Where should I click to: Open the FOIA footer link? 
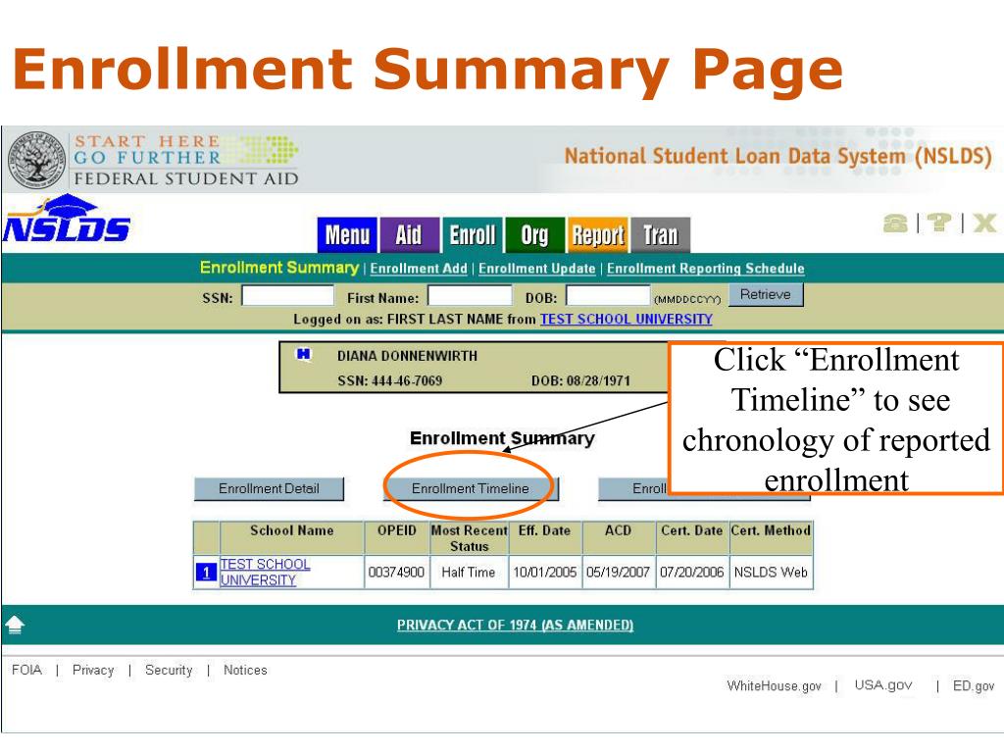tap(26, 670)
